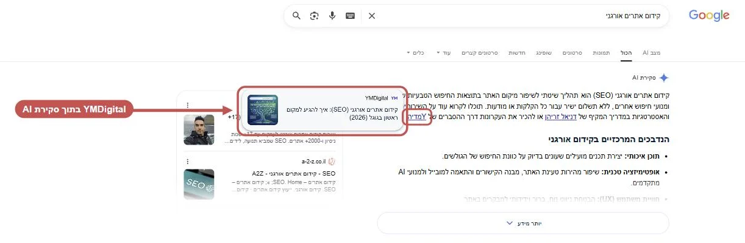Expand the כלים dropdown

click(415, 53)
